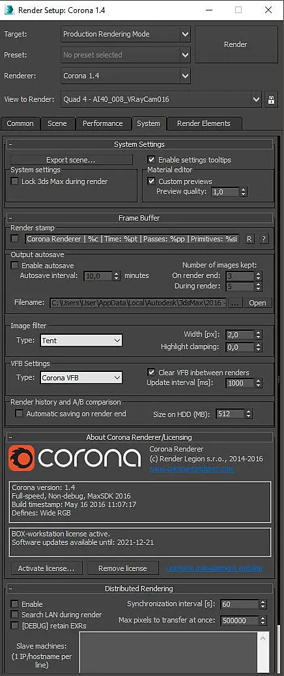Click During render images kept spinner
This screenshot has height=676, width=284.
tap(258, 286)
